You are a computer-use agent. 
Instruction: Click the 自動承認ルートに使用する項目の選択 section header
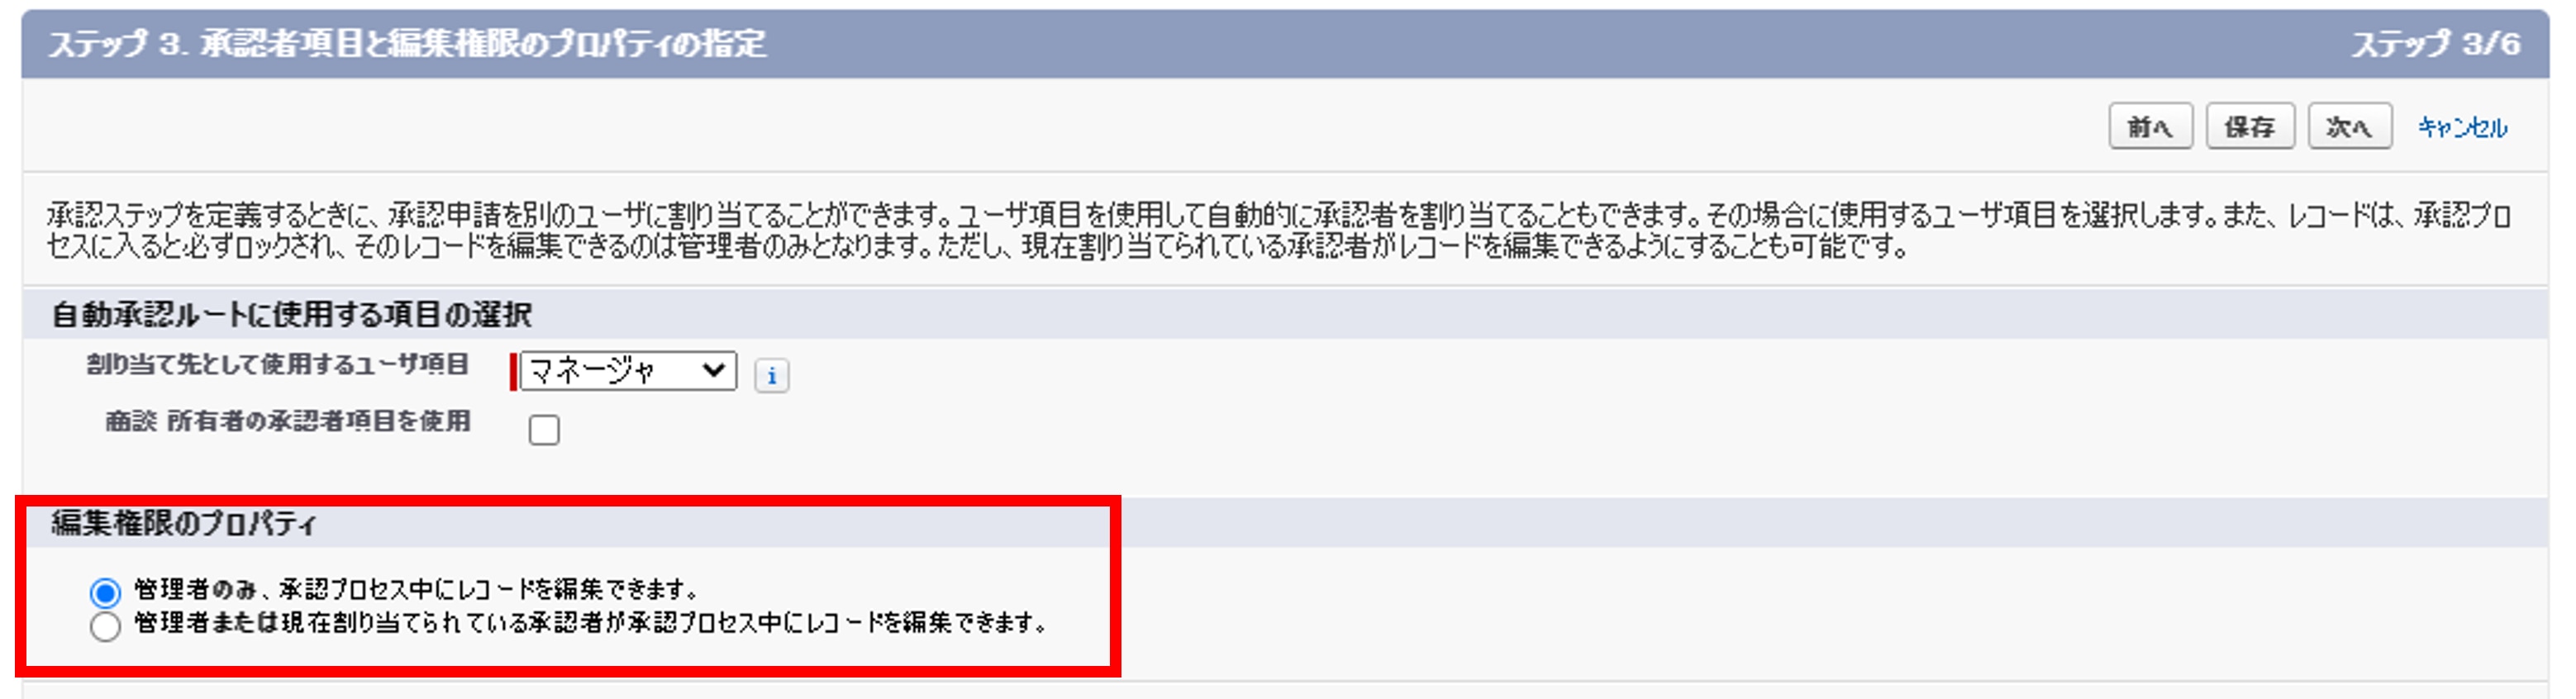[291, 315]
